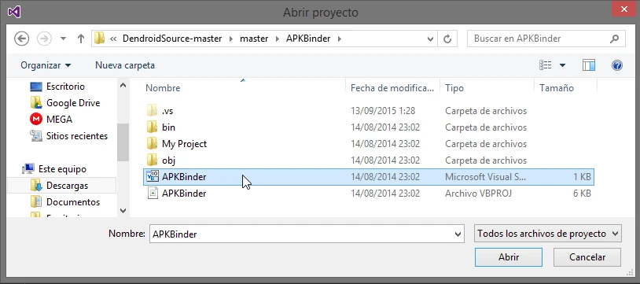
Task: Click the Archivo VBPROJ type cell
Action: click(478, 194)
